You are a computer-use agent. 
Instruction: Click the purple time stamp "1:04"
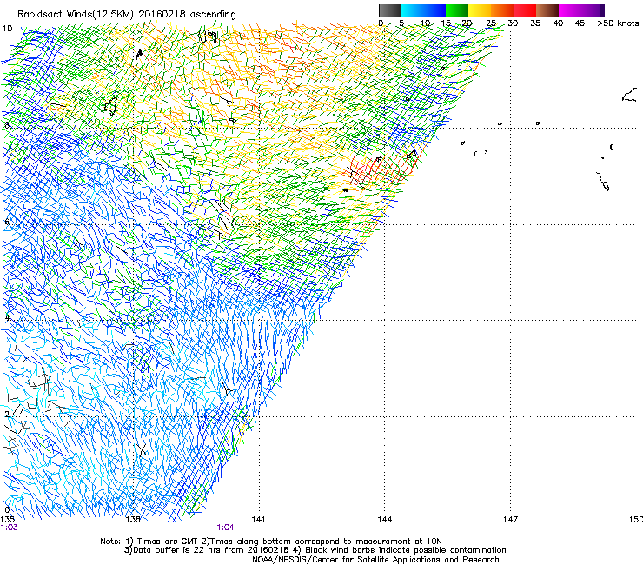coord(226,528)
